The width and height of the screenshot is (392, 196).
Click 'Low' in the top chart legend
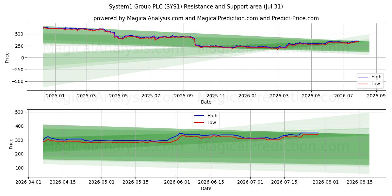(x=375, y=84)
